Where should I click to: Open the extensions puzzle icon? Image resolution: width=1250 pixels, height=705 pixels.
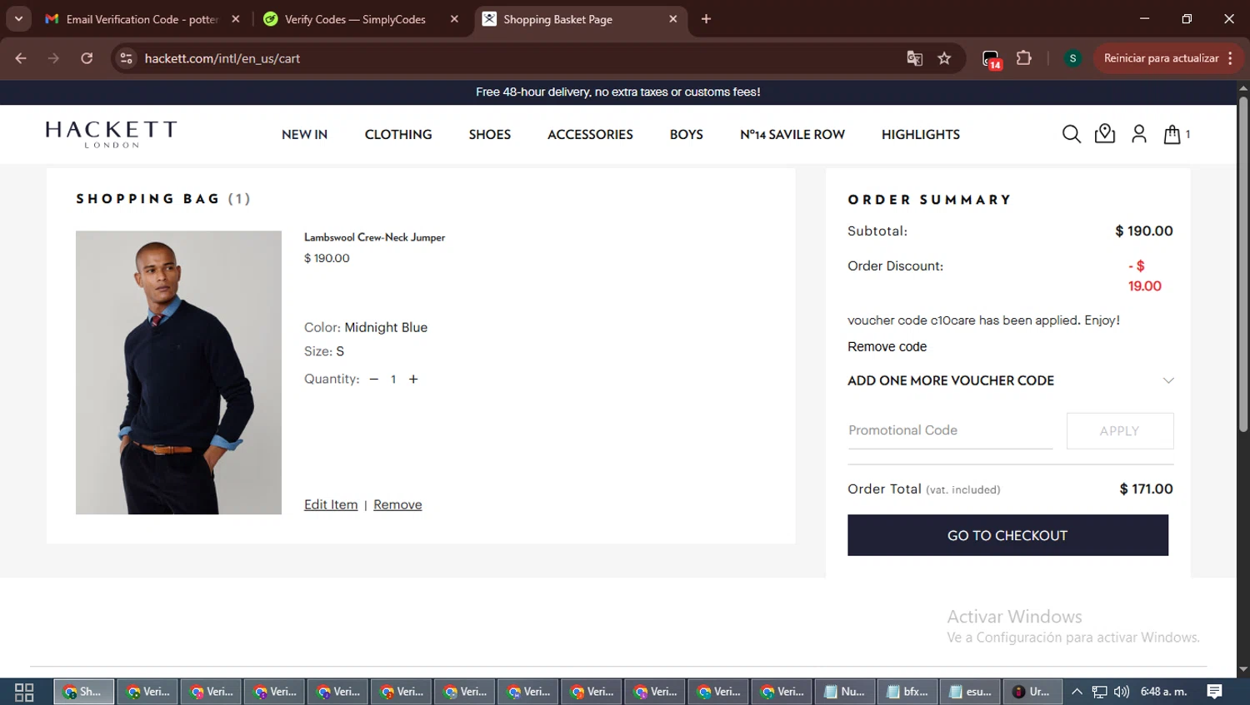point(1024,58)
